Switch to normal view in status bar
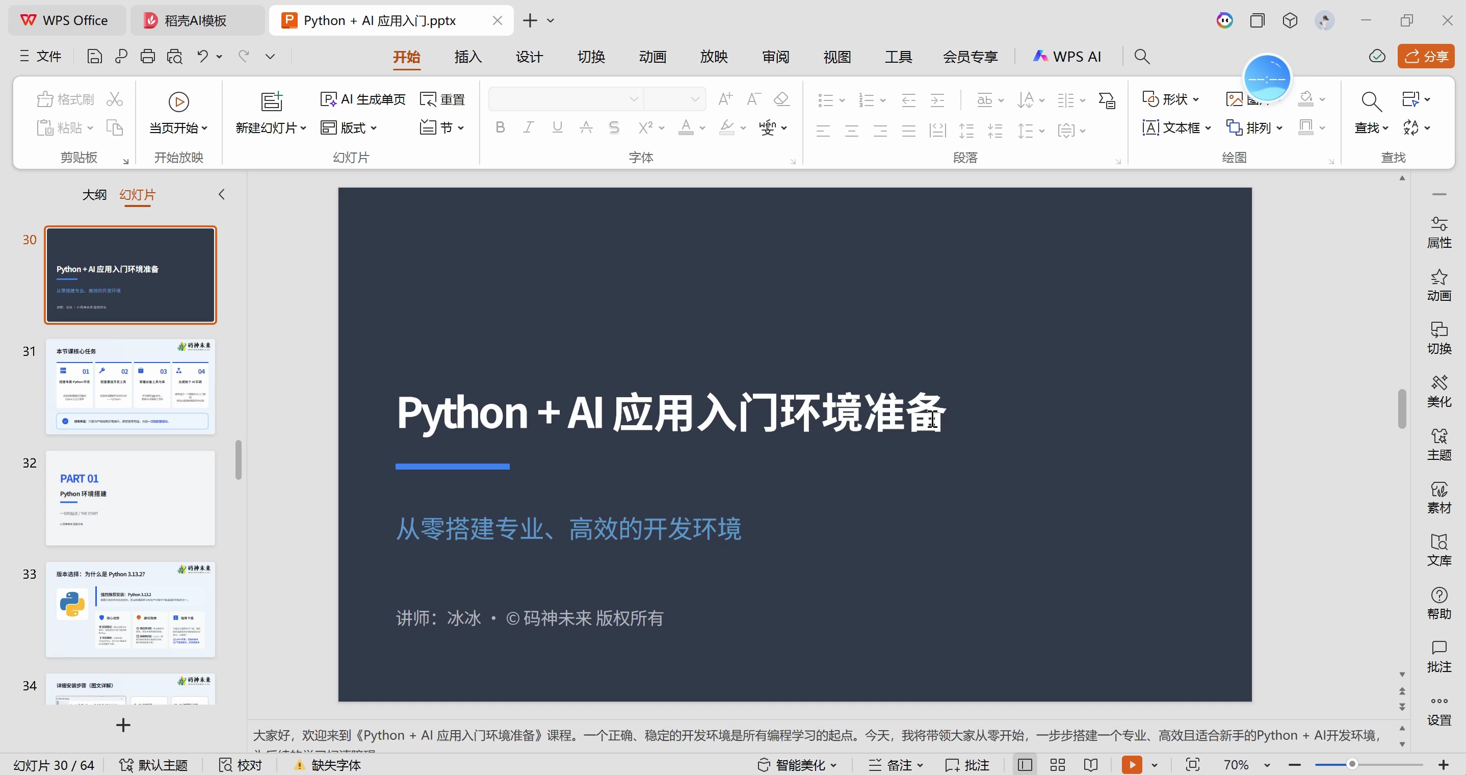 [x=1025, y=765]
